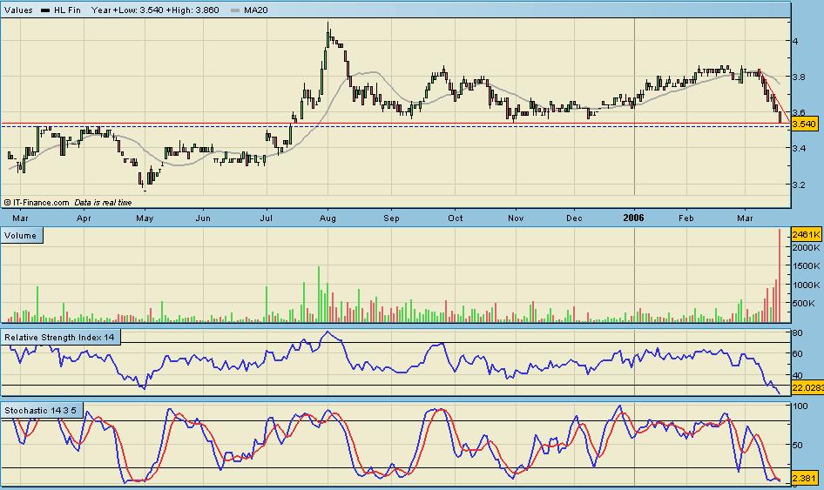Click the 'Aug' label on the time axis
The image size is (824, 490).
tap(328, 218)
